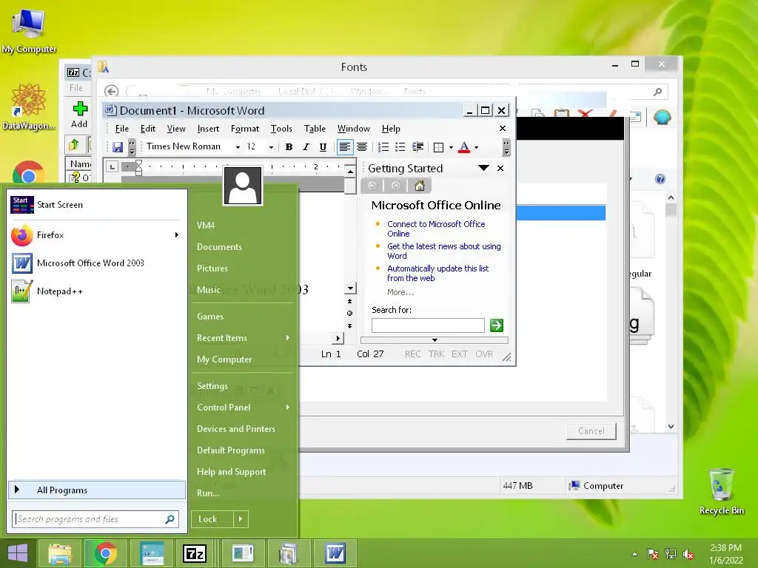Open the Font Color dropdown arrow
Image resolution: width=758 pixels, height=568 pixels.
[x=476, y=147]
